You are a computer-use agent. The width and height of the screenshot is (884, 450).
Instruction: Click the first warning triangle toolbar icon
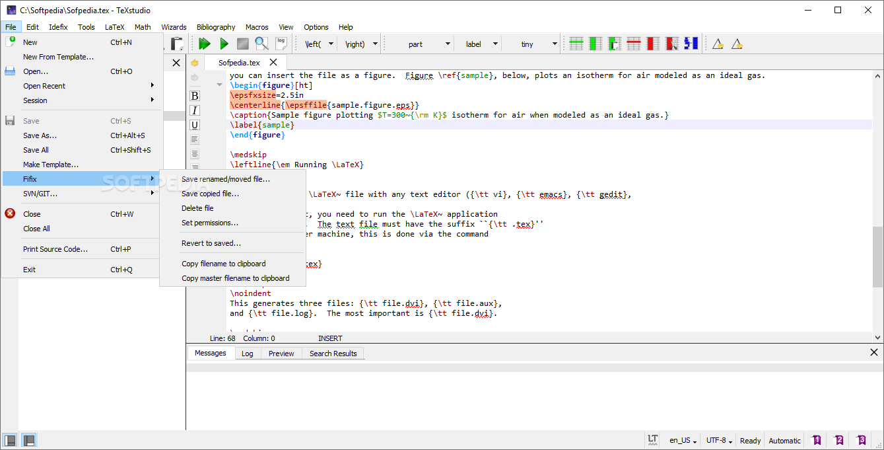coord(718,44)
